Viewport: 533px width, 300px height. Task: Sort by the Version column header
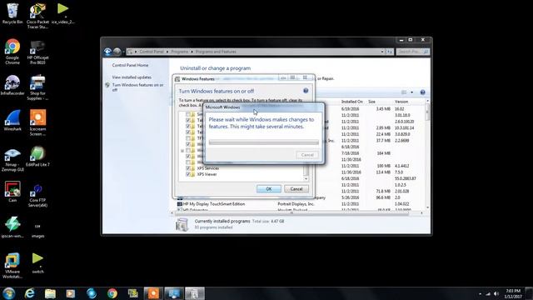point(401,102)
